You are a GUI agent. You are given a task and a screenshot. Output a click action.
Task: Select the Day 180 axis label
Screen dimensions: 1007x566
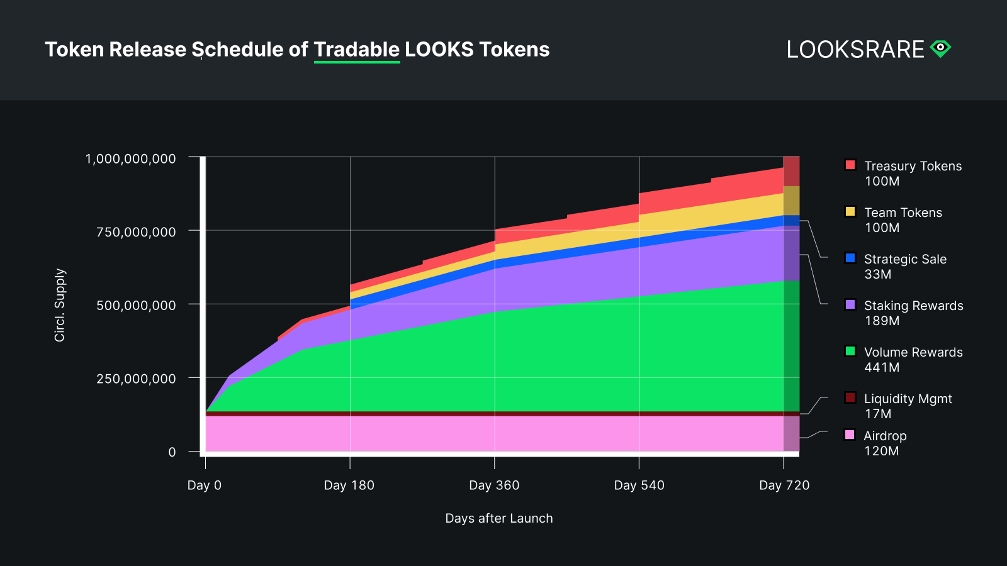349,486
